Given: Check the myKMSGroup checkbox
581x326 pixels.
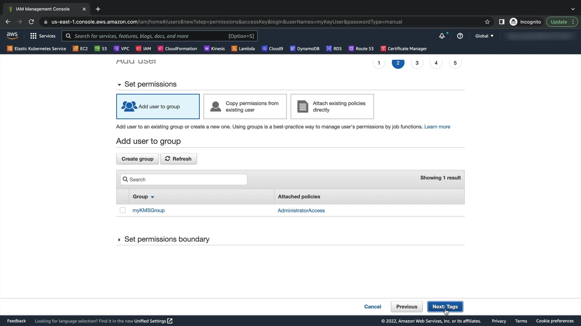Looking at the screenshot, I should (123, 210).
